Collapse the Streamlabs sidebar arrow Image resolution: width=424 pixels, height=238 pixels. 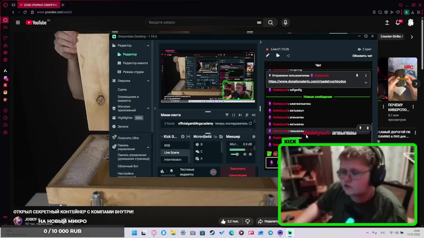[x=155, y=108]
